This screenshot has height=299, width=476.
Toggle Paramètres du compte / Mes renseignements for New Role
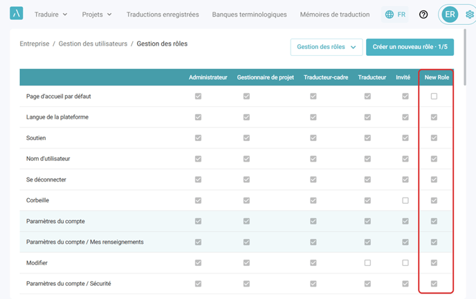point(434,242)
